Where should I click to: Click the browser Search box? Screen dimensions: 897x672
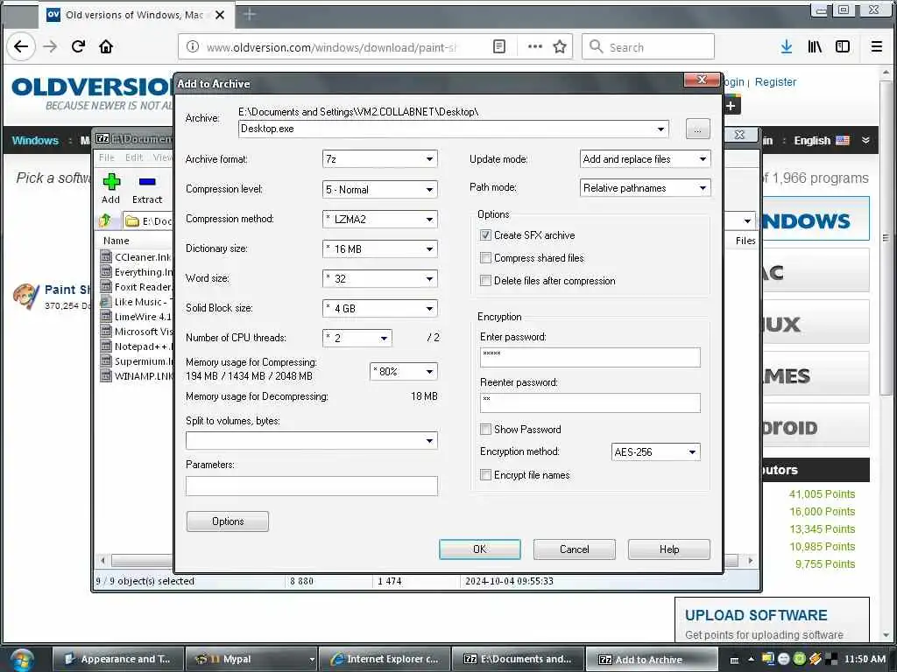coord(648,47)
